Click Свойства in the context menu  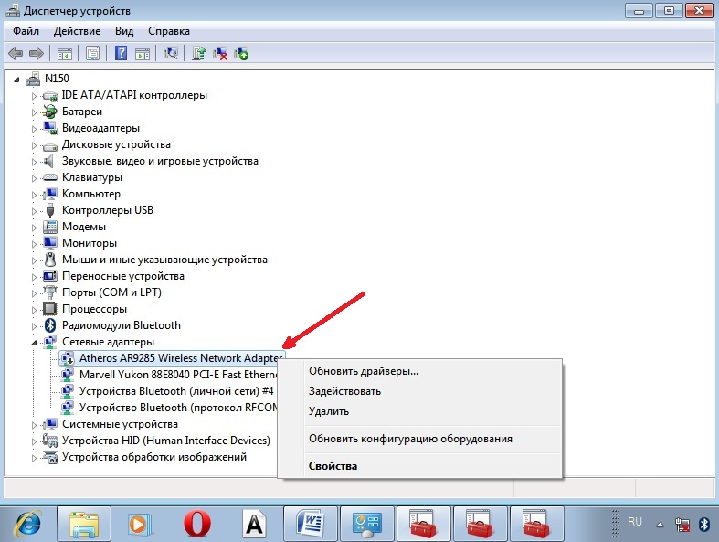tap(333, 466)
